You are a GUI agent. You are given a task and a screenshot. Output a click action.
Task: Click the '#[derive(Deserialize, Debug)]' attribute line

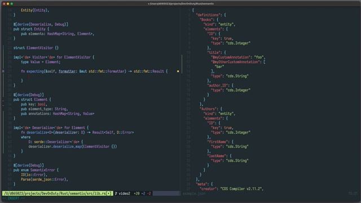coord(41,24)
